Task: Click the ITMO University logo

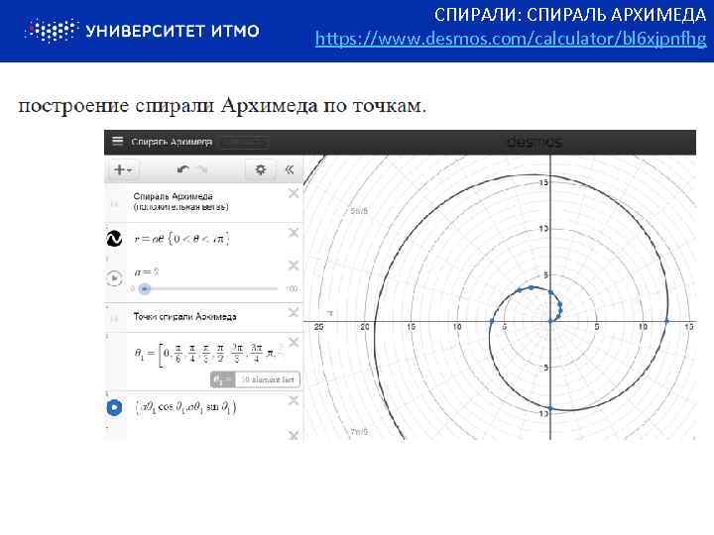Action: click(142, 31)
